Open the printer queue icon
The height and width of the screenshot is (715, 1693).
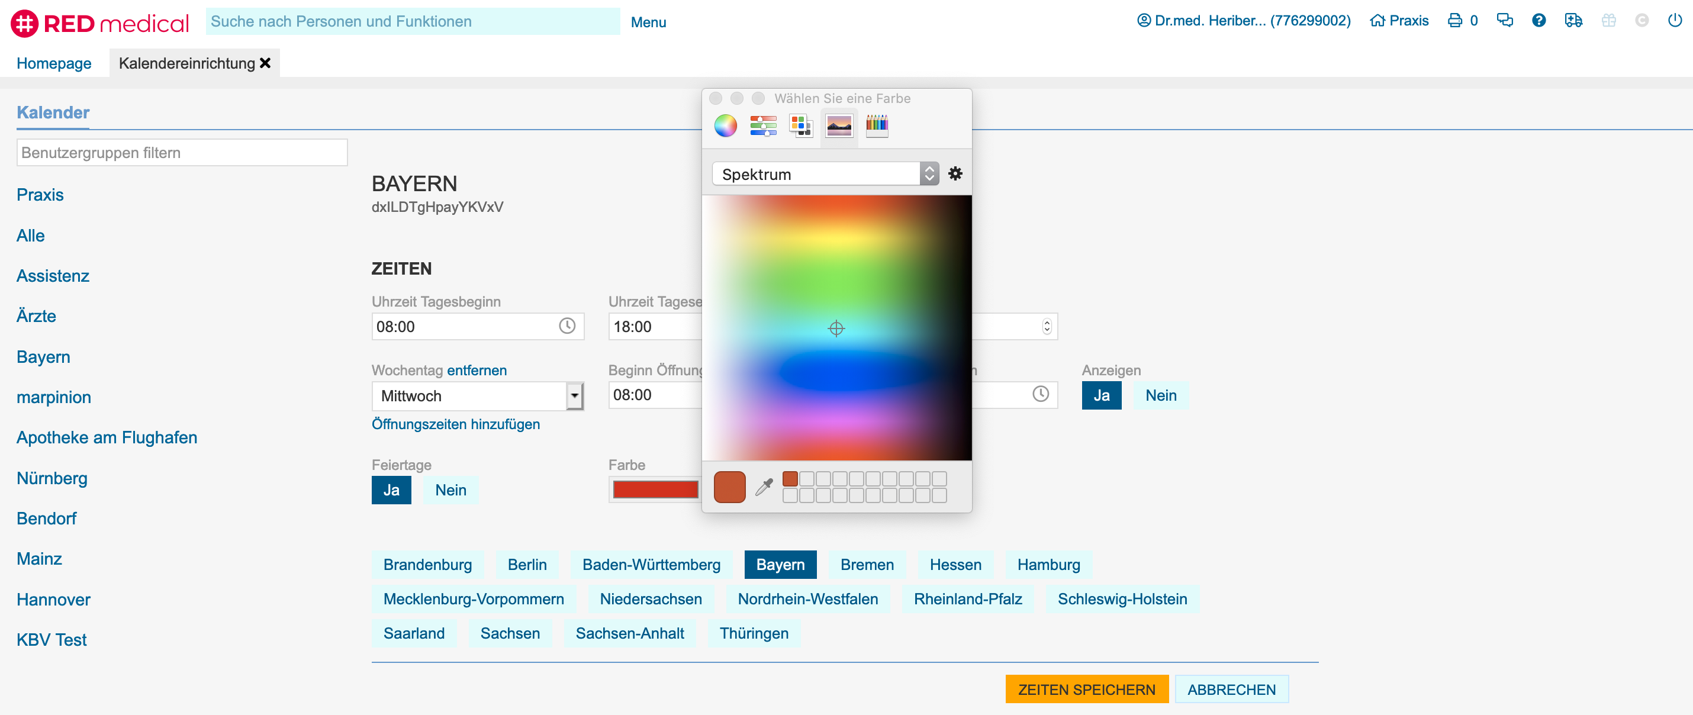click(x=1454, y=20)
